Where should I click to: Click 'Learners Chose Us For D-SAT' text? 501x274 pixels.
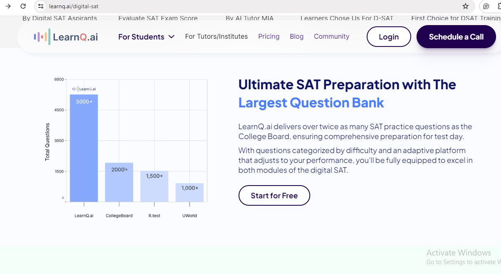pos(347,19)
